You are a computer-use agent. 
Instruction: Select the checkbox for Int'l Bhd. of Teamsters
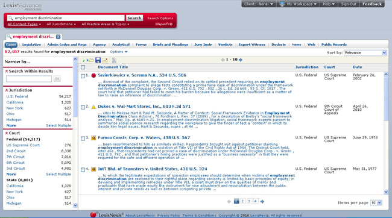(x=83, y=170)
